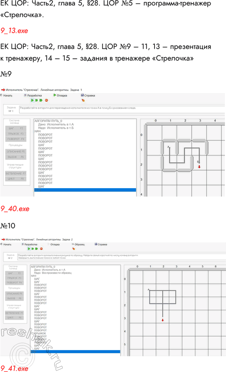226x372 pixels.
Task: Open the 9_13.exe link
Action: point(14,31)
